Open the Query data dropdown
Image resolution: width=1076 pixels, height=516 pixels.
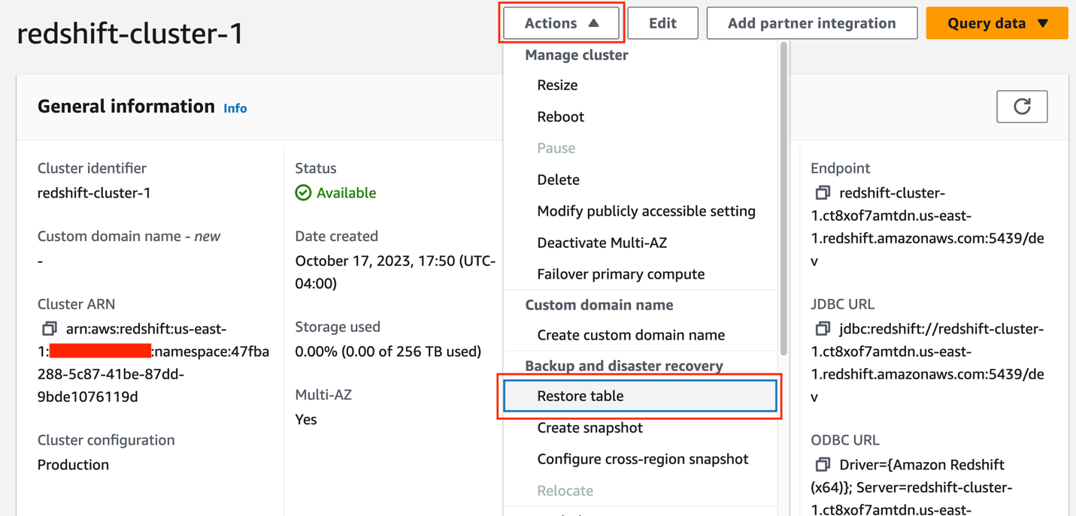point(997,23)
